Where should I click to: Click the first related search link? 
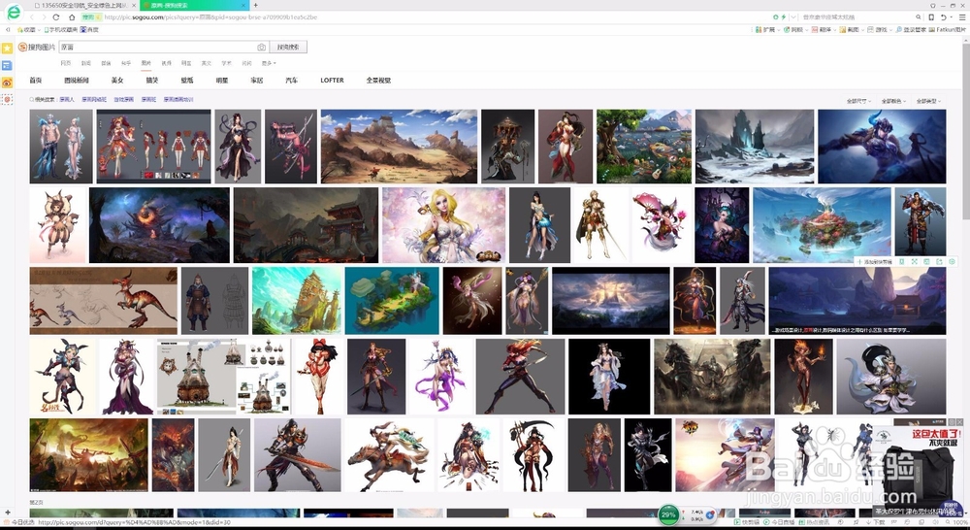coord(67,99)
